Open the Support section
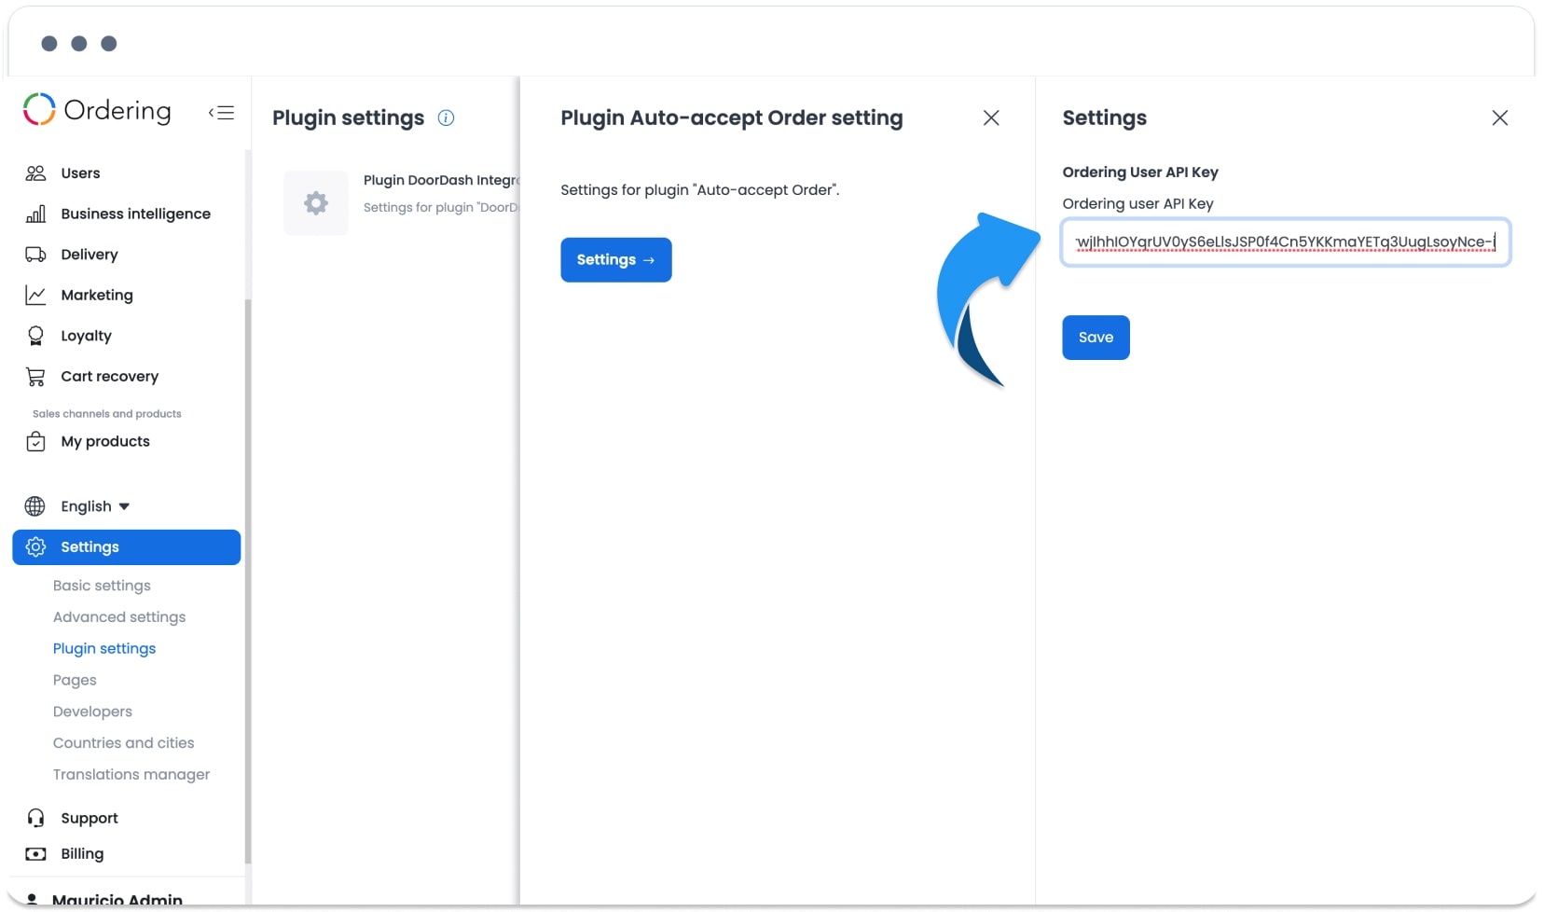This screenshot has height=912, width=1544. [90, 818]
